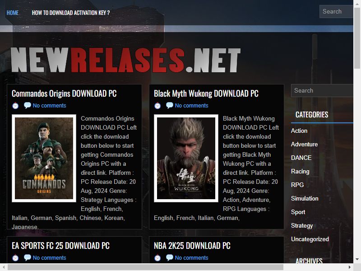Click the comment bubble icon under NBA 2K25
361x271 pixels.
click(170, 257)
